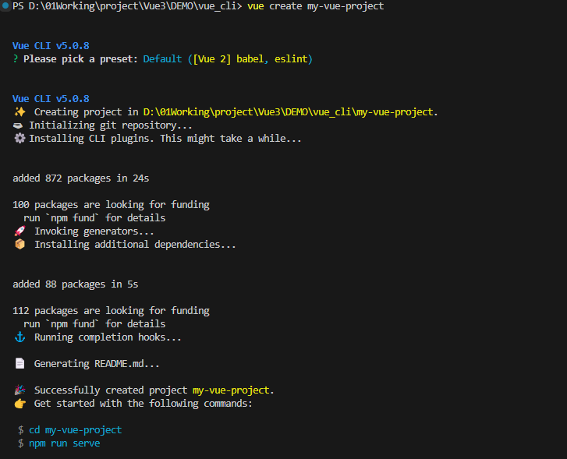Viewport: 567px width, 459px height.
Task: Click the Vue CLI v5.0.8 heading above the preset prompt
Action: click(x=51, y=46)
